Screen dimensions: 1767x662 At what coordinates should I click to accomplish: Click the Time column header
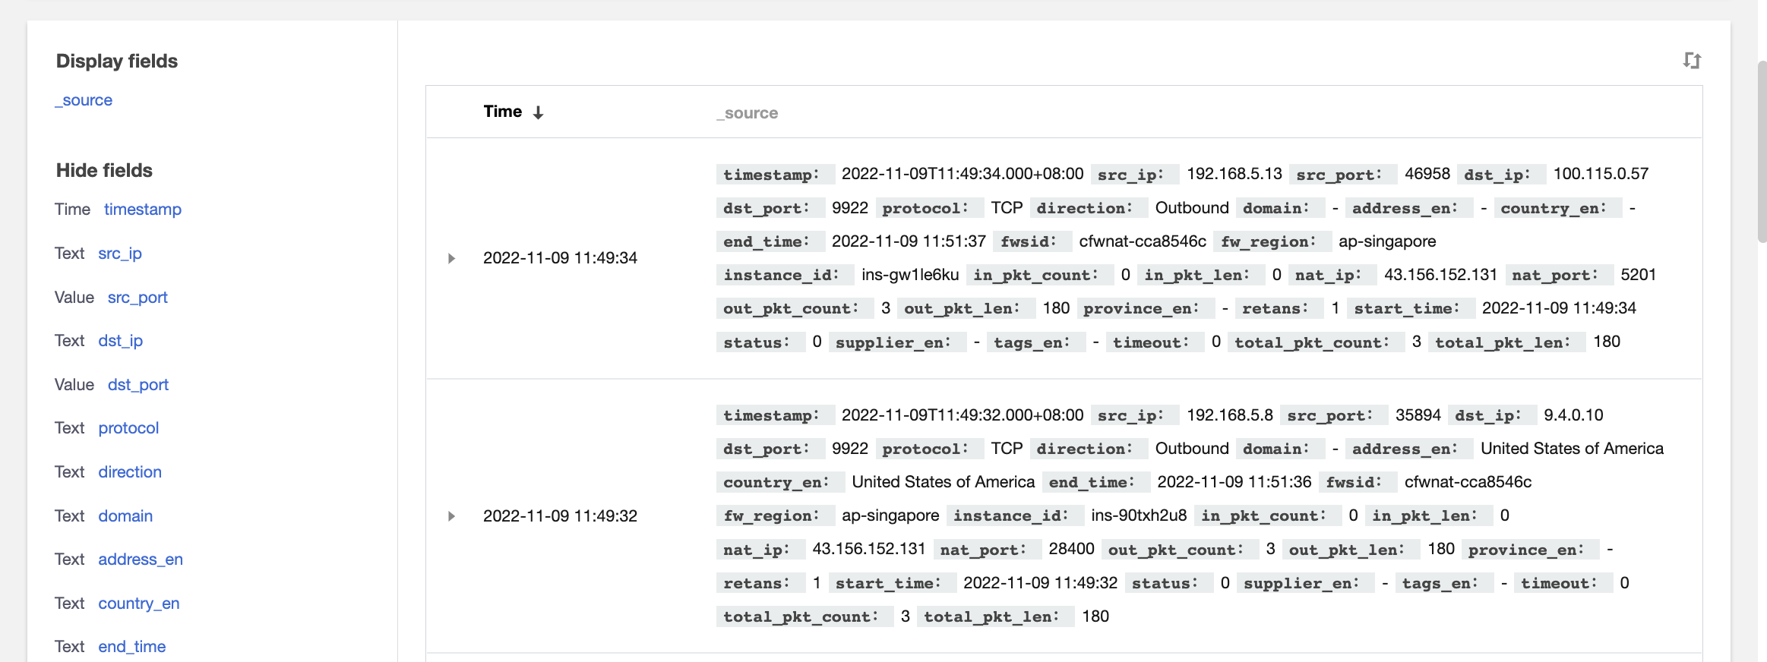tap(502, 112)
